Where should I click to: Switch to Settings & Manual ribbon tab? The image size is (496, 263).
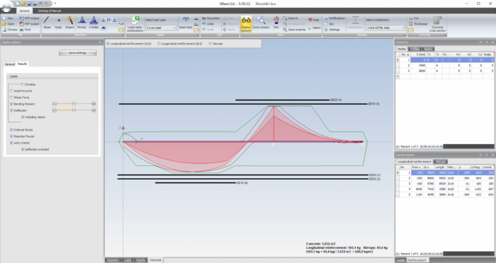[50, 11]
